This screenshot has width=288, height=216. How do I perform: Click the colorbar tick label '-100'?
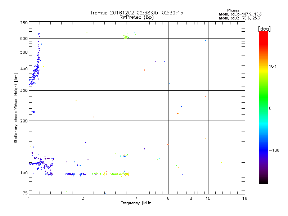tap(274, 150)
